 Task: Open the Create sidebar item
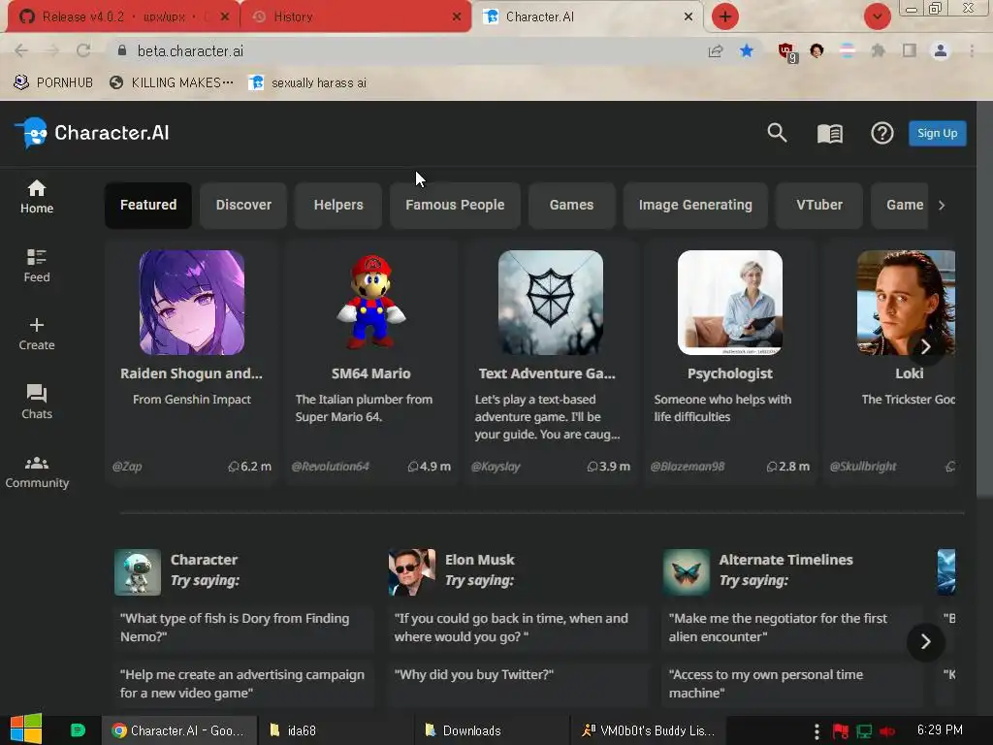[x=37, y=334]
